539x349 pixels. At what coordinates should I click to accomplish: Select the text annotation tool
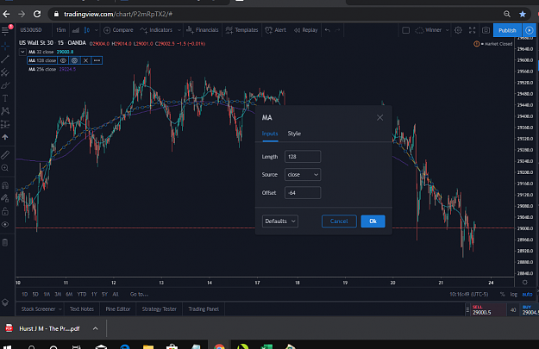pyautogui.click(x=5, y=98)
